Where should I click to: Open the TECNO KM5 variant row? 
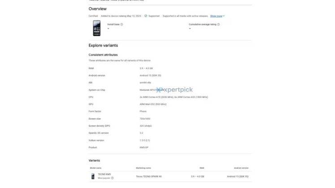[x=170, y=176]
